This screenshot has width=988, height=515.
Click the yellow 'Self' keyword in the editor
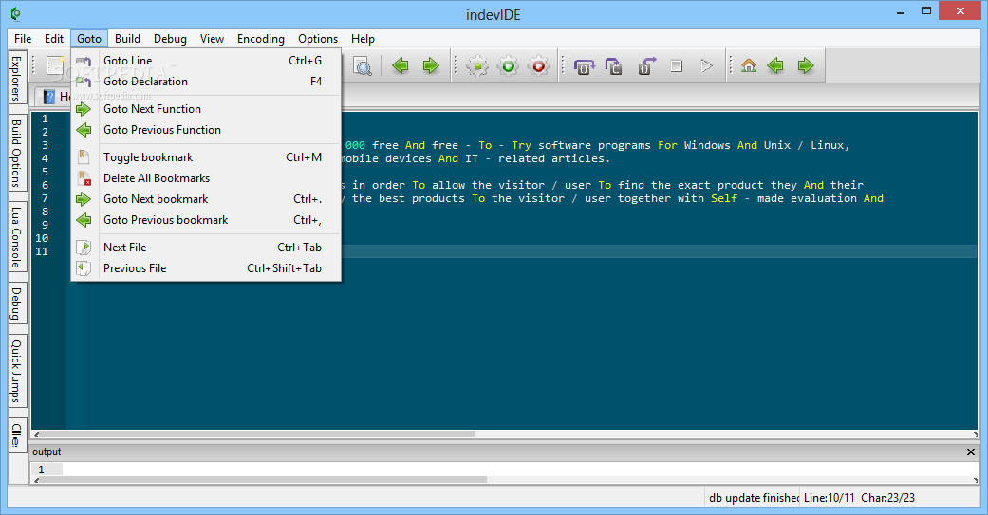pos(724,198)
